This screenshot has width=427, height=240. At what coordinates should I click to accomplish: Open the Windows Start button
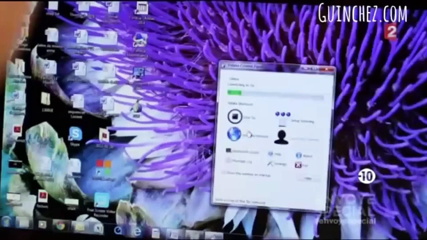click(x=7, y=222)
